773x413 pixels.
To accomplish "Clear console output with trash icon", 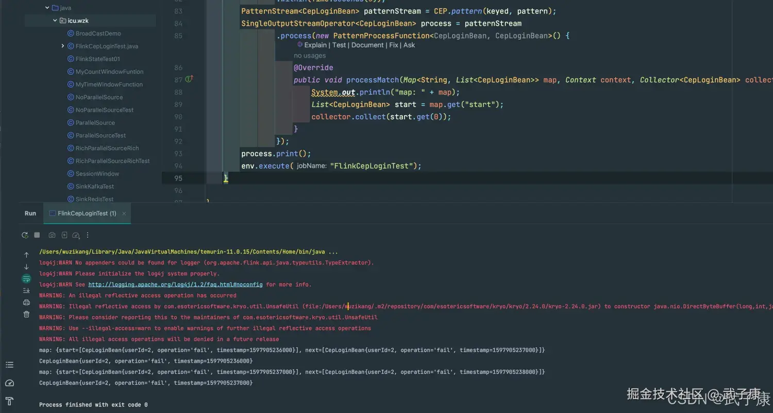I will [x=26, y=314].
